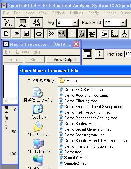
Task: Open Macro Processor Help menu
Action: tap(37, 52)
